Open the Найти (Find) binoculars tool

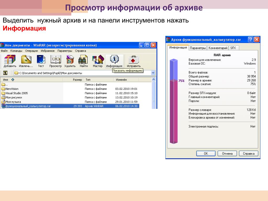83,61
